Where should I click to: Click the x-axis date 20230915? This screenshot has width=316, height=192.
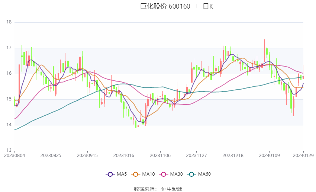click(87, 156)
